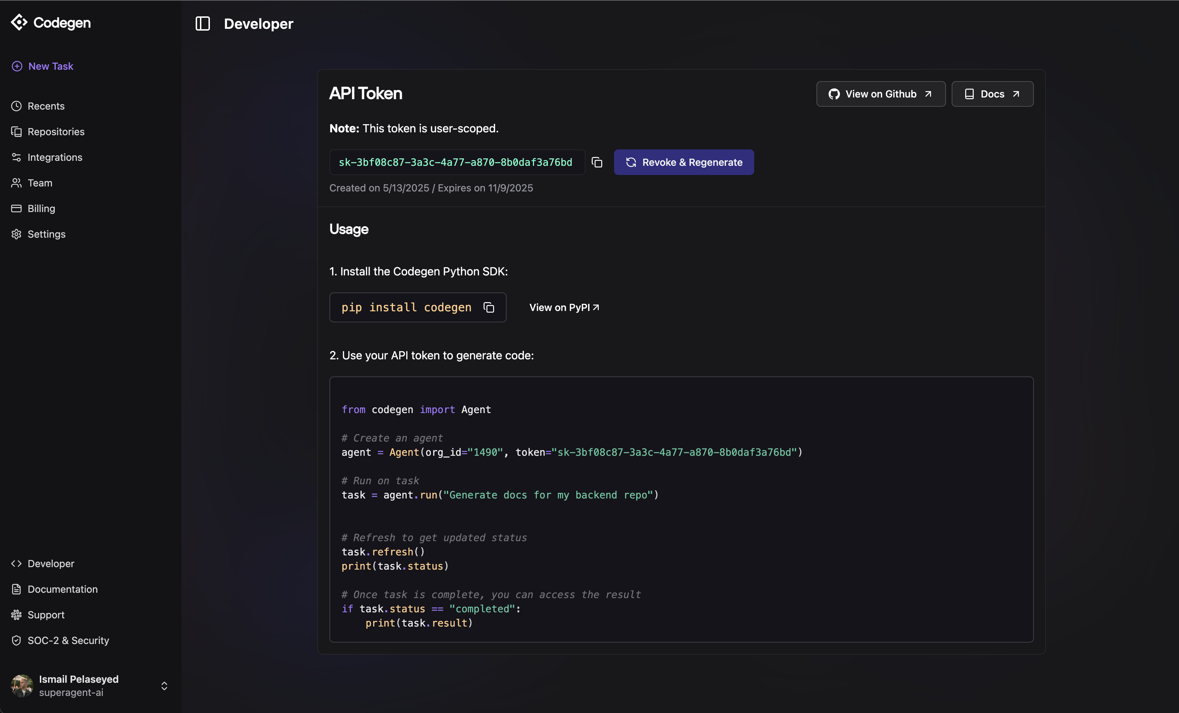1179x713 pixels.
Task: Toggle the sidebar panel icon
Action: coord(202,23)
